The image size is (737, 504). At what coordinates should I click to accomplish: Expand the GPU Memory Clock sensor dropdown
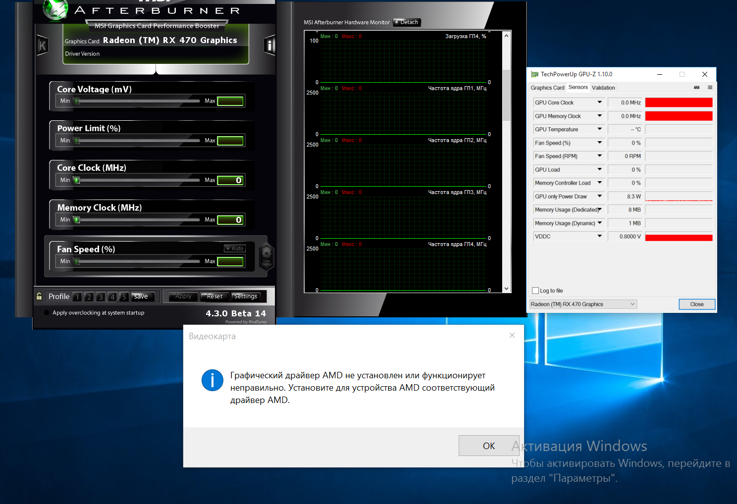[x=600, y=116]
